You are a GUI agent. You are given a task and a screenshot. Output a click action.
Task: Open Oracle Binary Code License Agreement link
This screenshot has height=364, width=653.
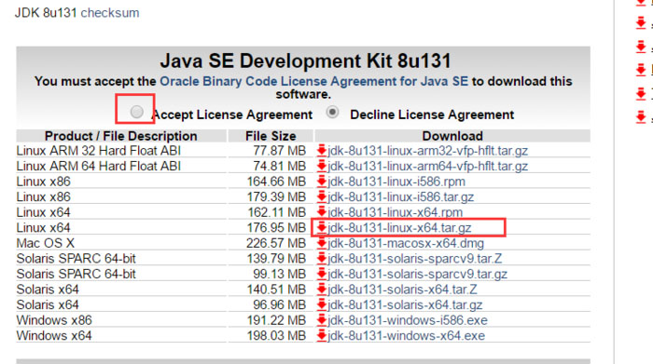coord(314,81)
